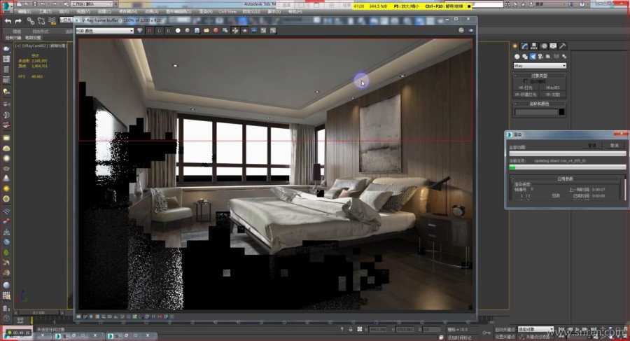Activate the Unlink Selection tool
Image resolution: width=630 pixels, height=341 pixels.
(x=41, y=21)
